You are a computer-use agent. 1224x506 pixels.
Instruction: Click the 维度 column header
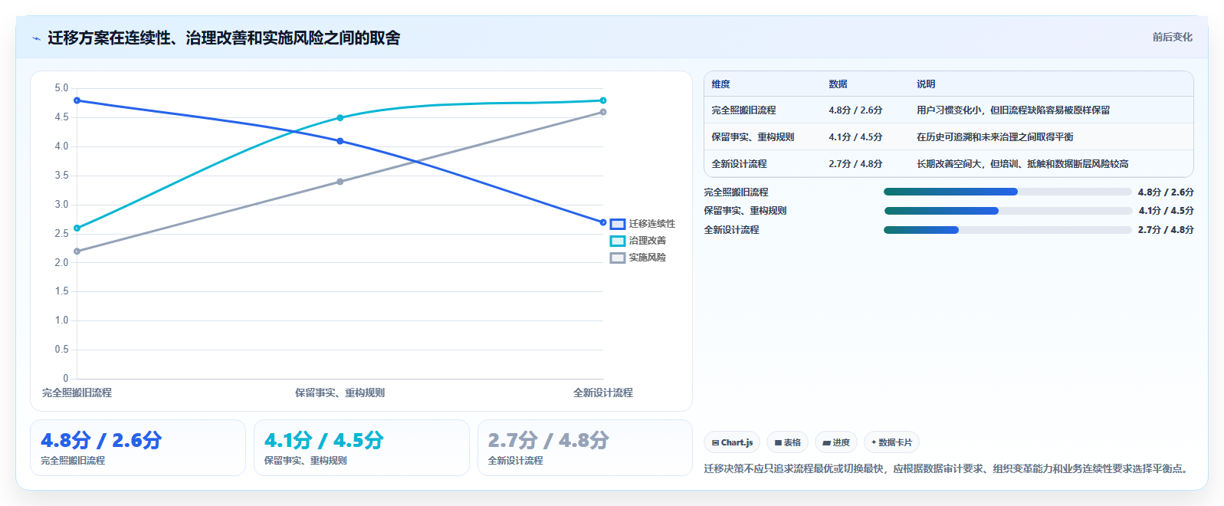click(x=720, y=84)
